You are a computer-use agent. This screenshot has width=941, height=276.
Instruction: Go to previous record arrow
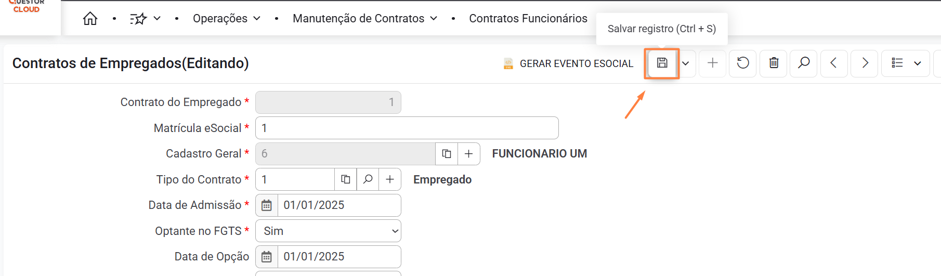833,63
